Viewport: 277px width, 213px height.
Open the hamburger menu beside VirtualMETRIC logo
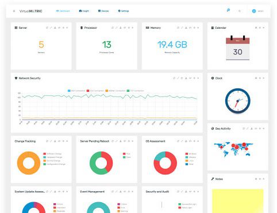pos(14,11)
